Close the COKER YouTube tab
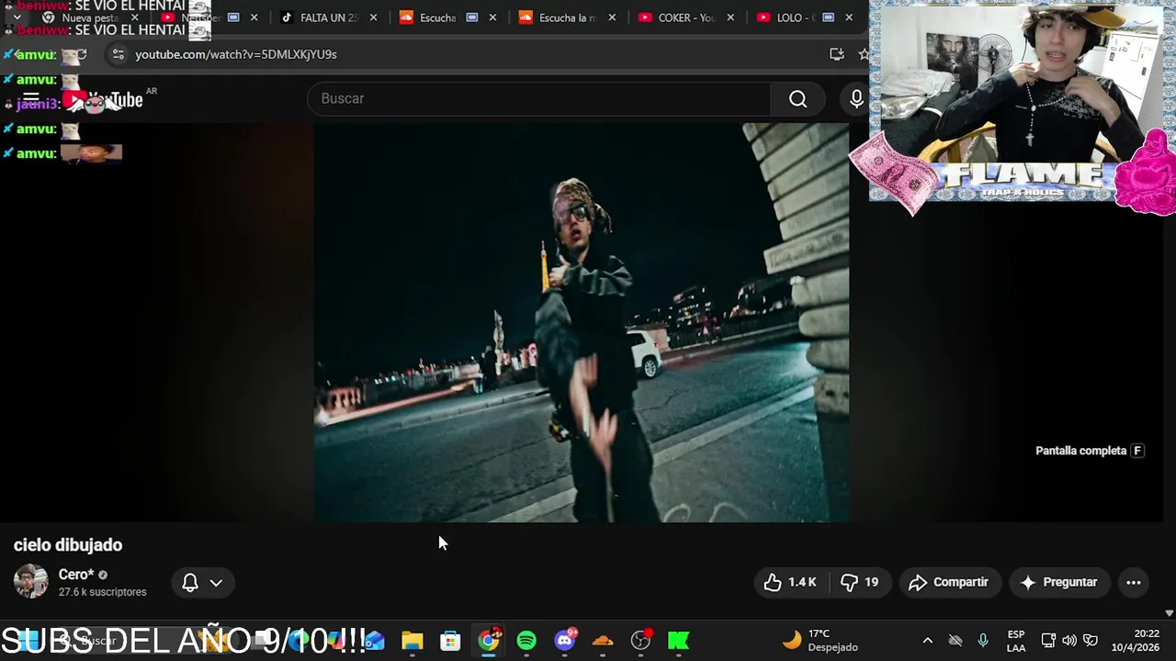Viewport: 1176px width, 661px height. point(731,17)
